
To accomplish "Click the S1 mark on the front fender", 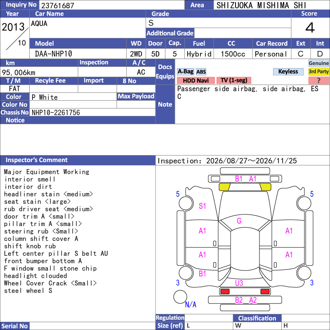I will click(x=202, y=206).
